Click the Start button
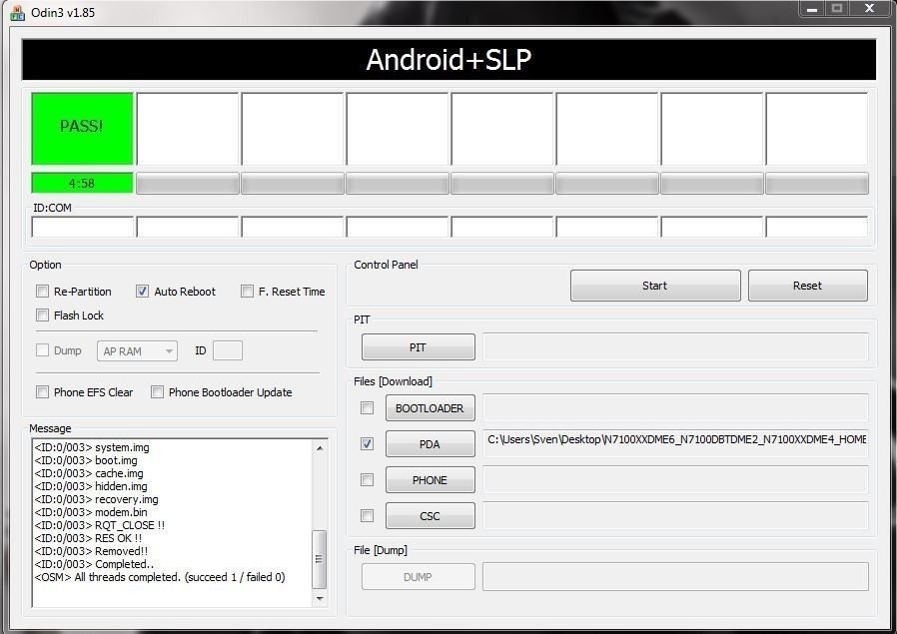Screen dimensions: 897x634 (655, 286)
